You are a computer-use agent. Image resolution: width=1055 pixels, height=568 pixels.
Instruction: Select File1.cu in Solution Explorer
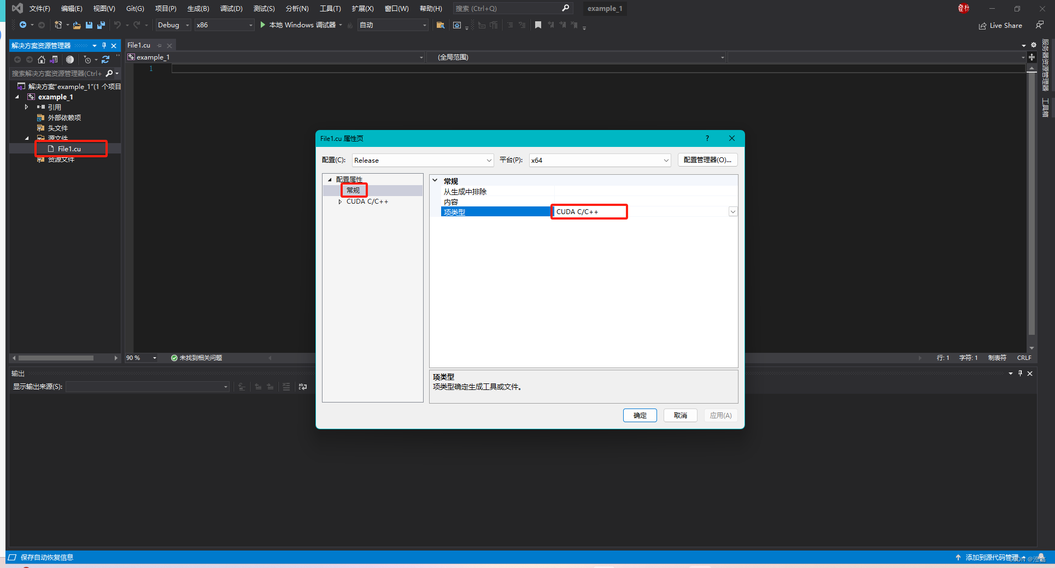(69, 149)
